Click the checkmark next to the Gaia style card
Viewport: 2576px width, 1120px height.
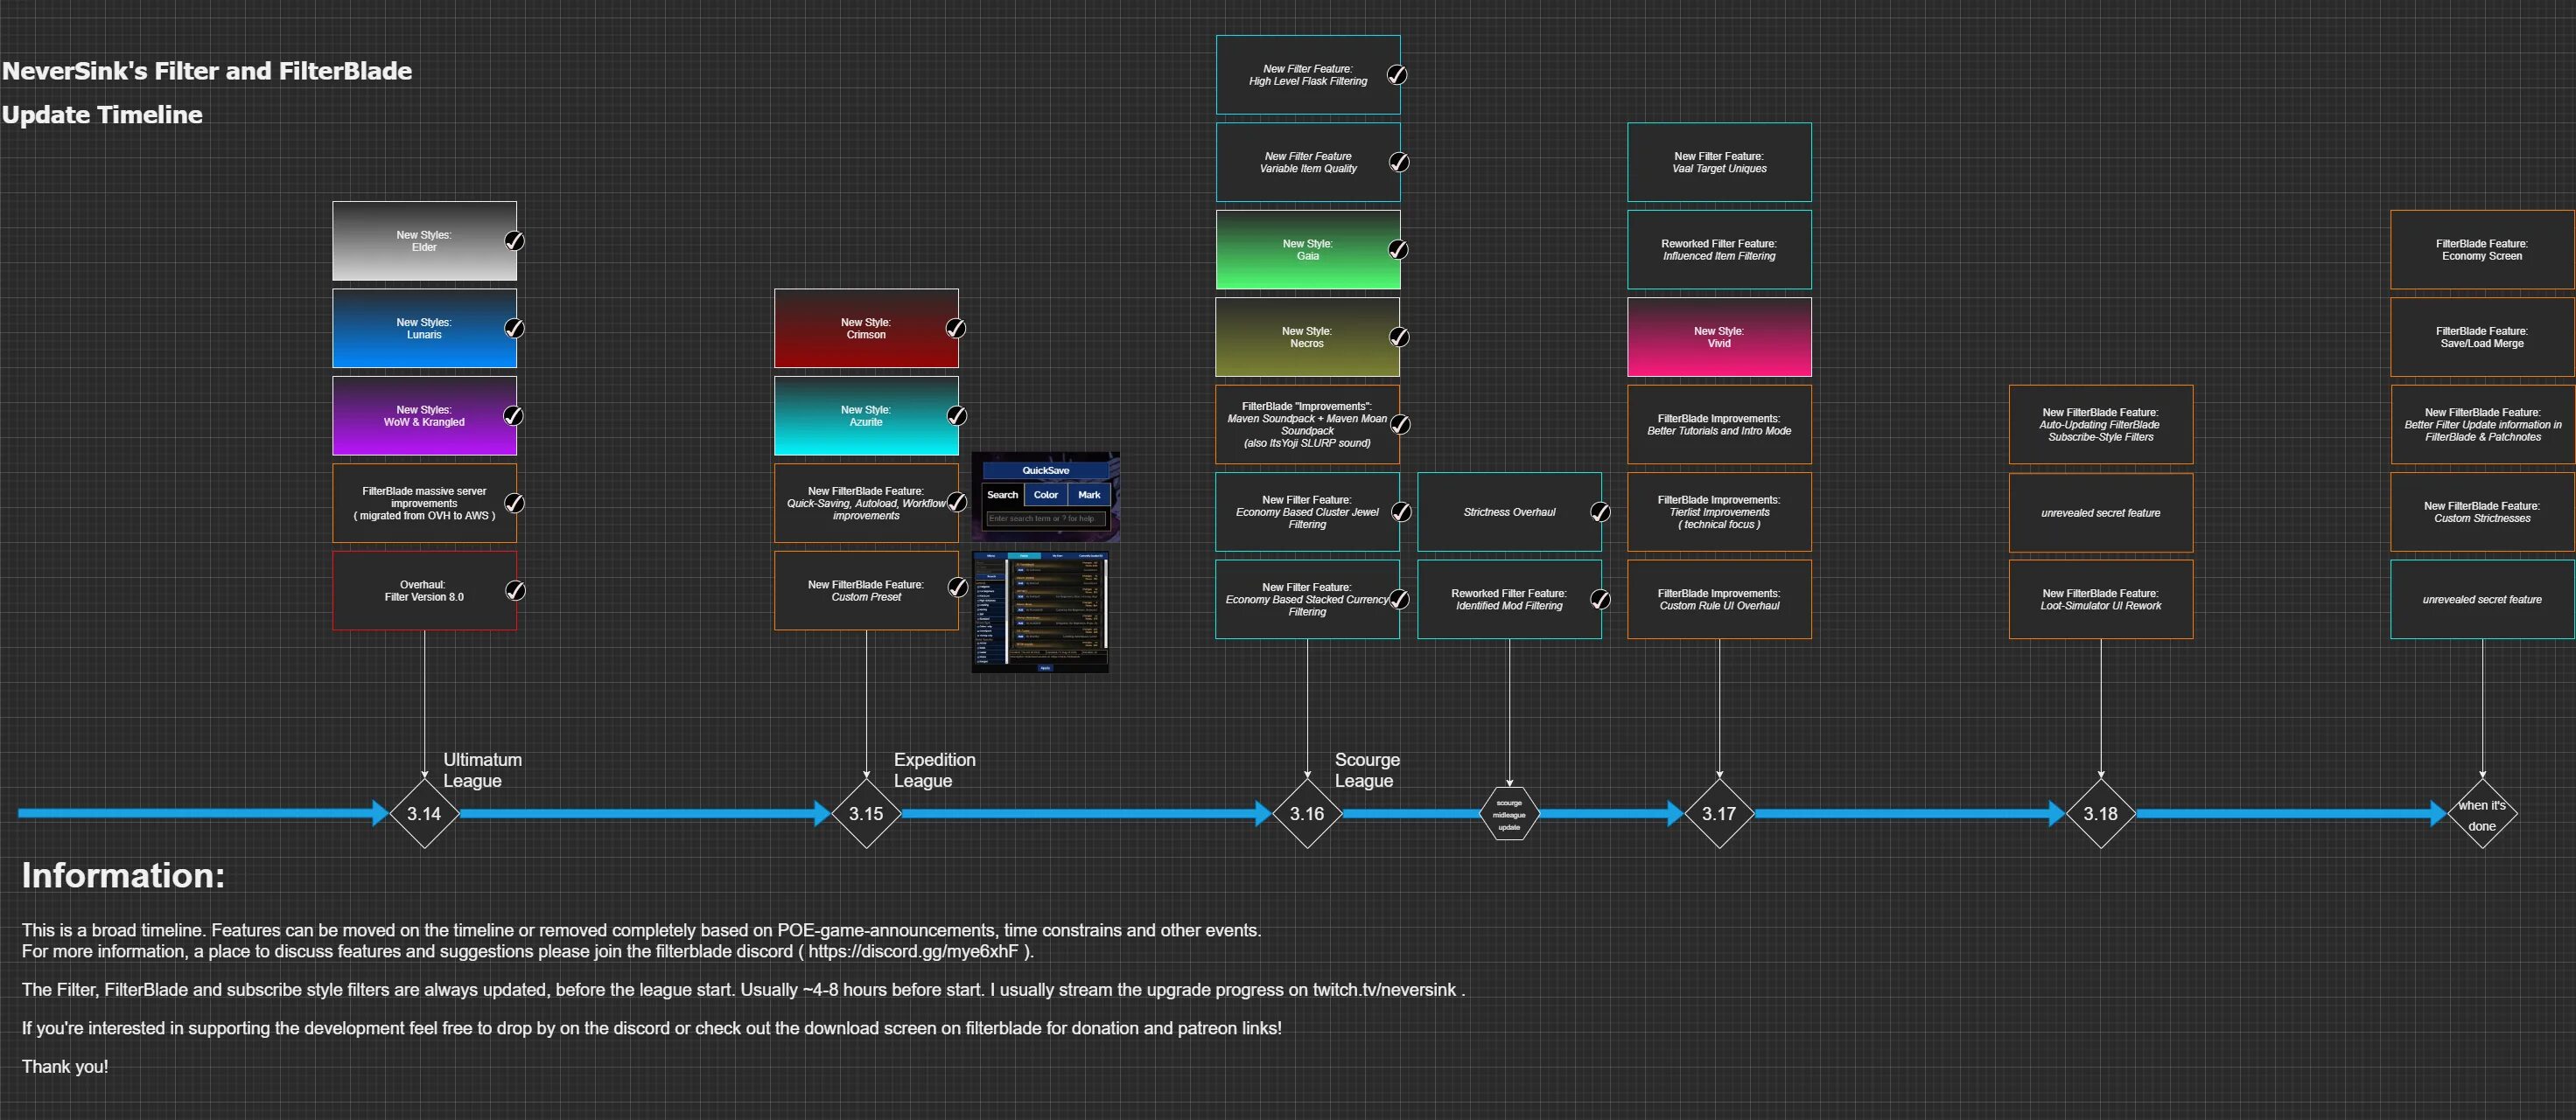click(x=1398, y=249)
